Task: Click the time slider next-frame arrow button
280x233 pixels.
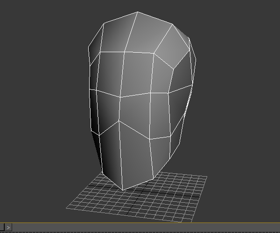Action: [8, 227]
